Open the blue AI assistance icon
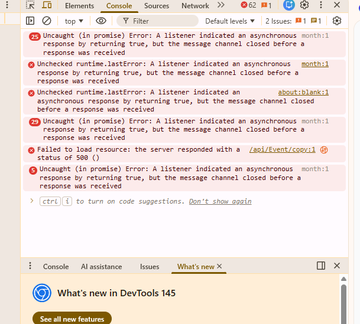360x324 pixels. [x=289, y=5]
